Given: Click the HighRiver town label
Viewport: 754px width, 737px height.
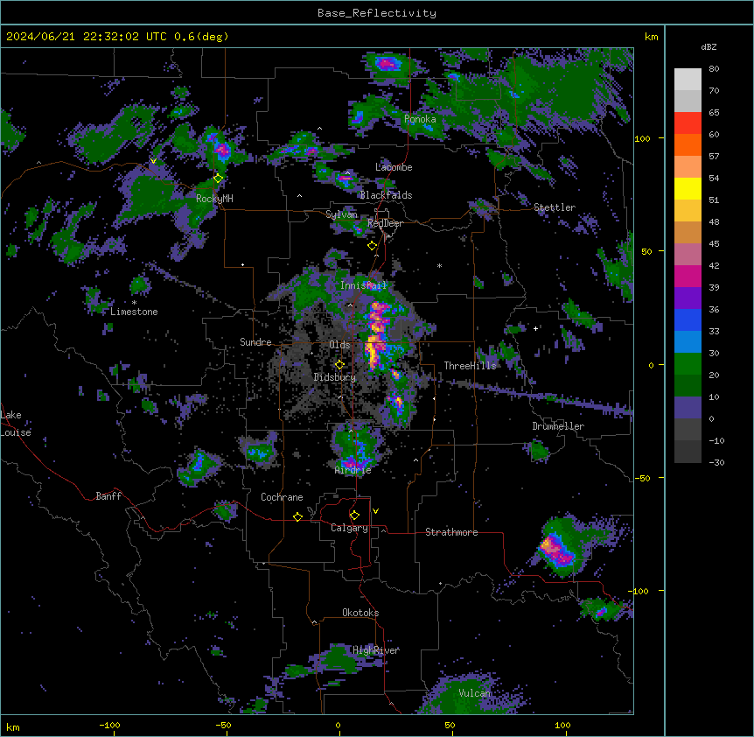Looking at the screenshot, I should coord(376,650).
